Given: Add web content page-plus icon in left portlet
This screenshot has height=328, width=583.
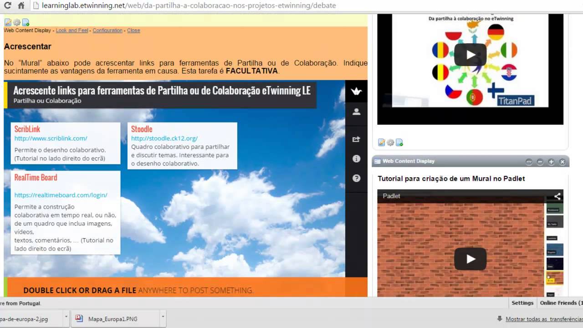Looking at the screenshot, I should [x=26, y=22].
